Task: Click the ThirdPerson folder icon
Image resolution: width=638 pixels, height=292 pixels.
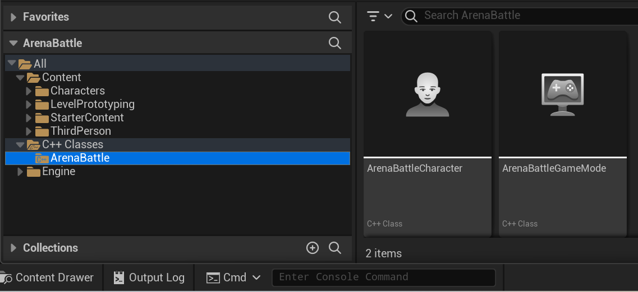Action: pos(42,131)
